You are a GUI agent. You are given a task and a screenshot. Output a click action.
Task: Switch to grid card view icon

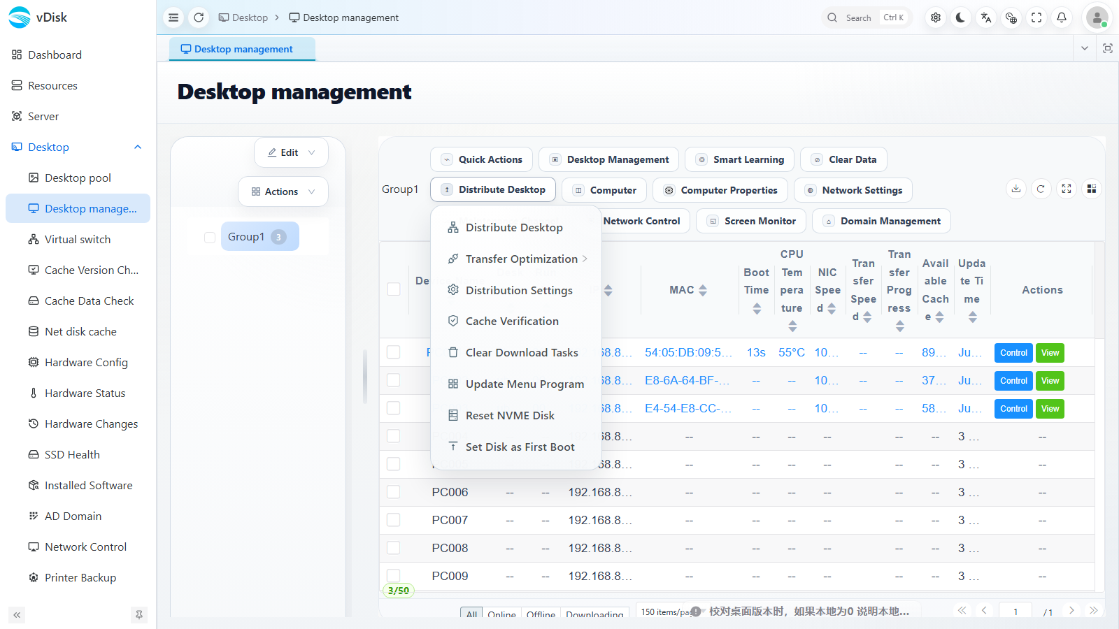click(x=1092, y=189)
